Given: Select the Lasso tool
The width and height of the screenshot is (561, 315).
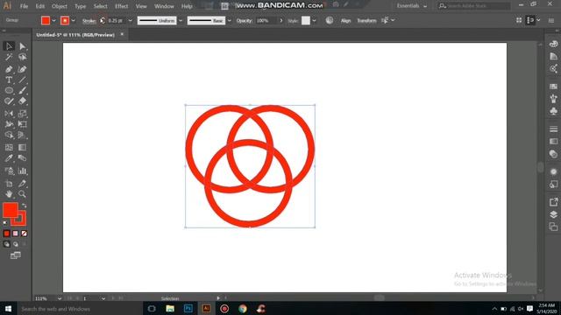Looking at the screenshot, I should (22, 57).
